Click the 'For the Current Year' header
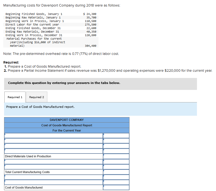 coord(67,130)
